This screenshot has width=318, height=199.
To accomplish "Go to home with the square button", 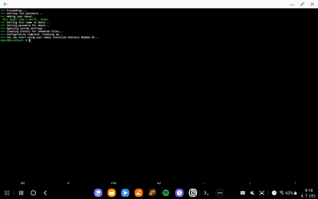I will point(33,193).
